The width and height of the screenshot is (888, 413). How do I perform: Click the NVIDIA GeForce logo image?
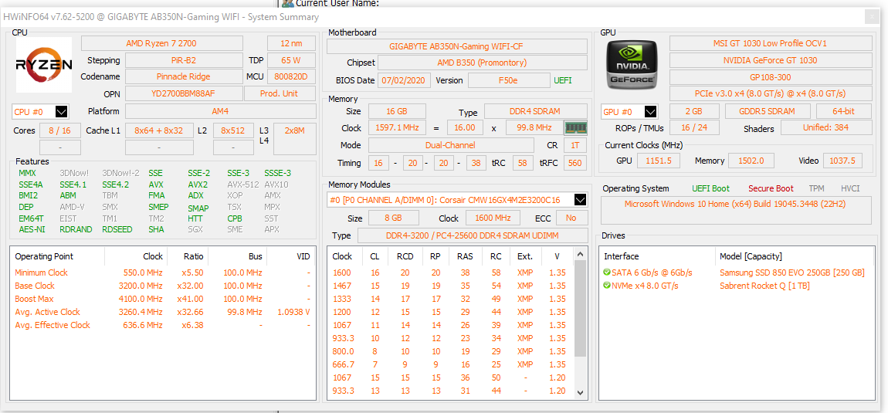(632, 63)
